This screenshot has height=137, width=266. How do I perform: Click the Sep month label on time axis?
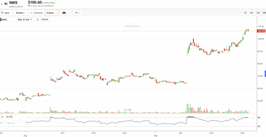click(x=156, y=135)
